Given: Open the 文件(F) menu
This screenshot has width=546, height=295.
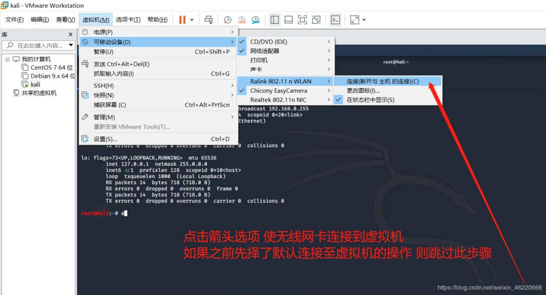Looking at the screenshot, I should click(x=14, y=20).
